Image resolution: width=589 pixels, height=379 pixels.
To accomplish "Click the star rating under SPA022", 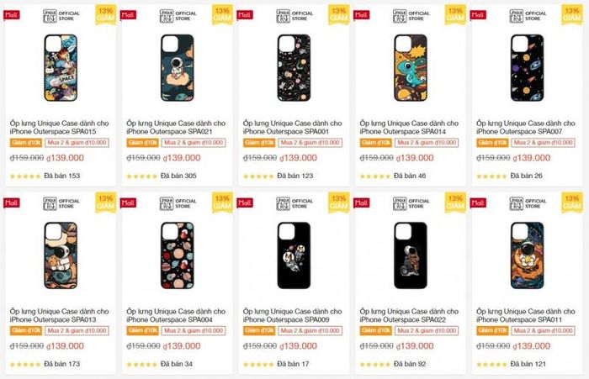I will tap(374, 365).
